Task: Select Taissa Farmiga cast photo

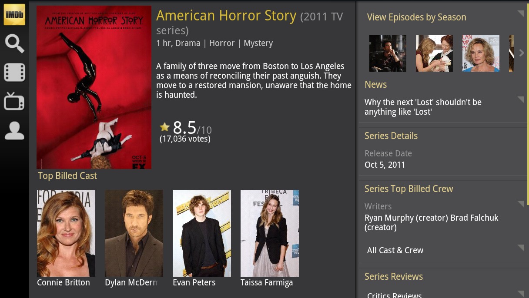Action: pos(270,233)
